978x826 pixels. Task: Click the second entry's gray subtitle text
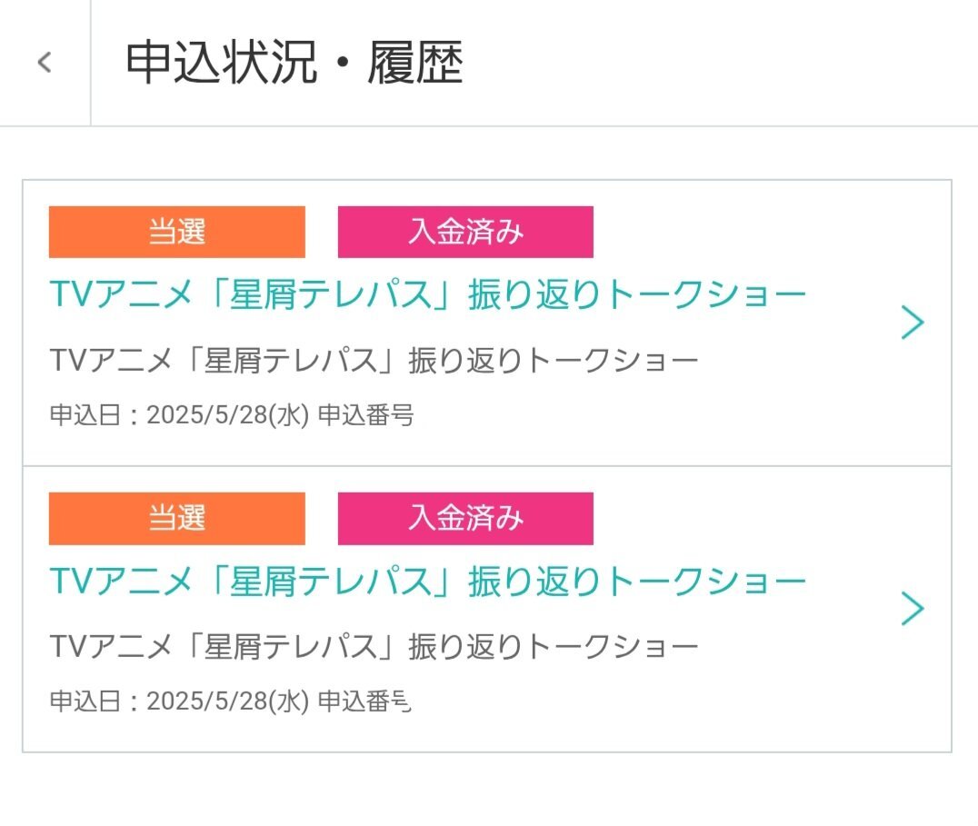pyautogui.click(x=374, y=647)
